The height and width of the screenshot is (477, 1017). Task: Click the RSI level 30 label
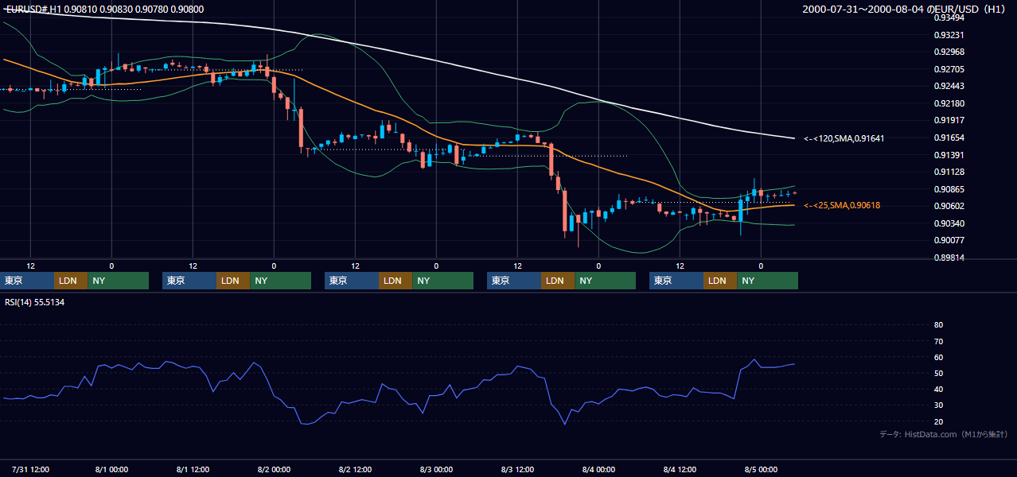point(938,405)
